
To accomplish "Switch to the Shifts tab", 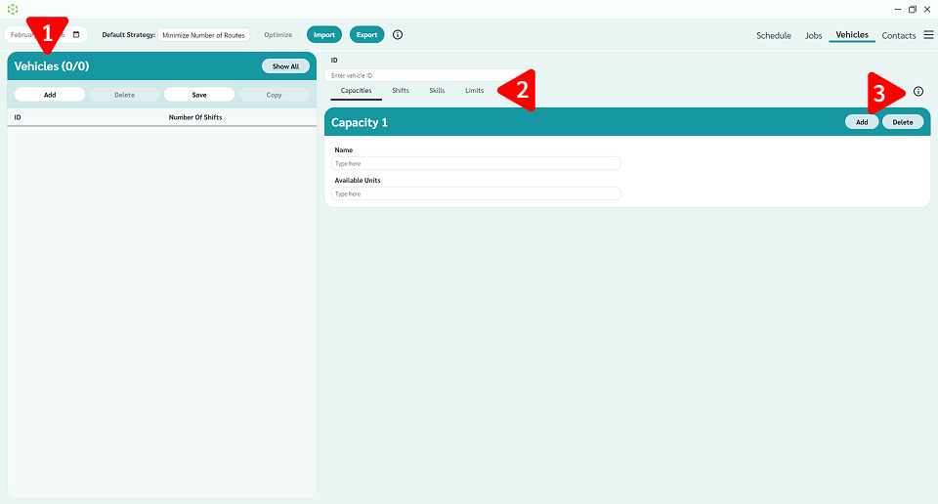I will [x=401, y=91].
